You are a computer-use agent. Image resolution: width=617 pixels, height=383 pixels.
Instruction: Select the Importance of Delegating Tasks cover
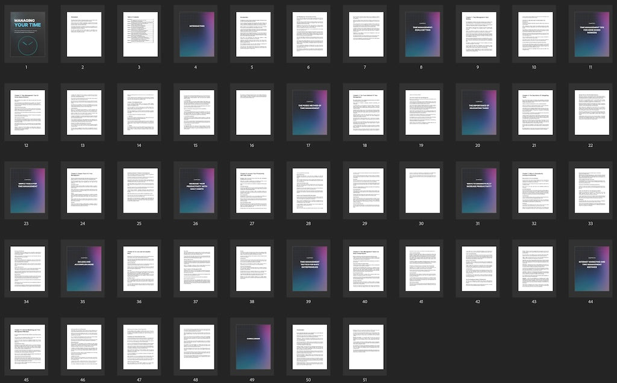pyautogui.click(x=478, y=113)
